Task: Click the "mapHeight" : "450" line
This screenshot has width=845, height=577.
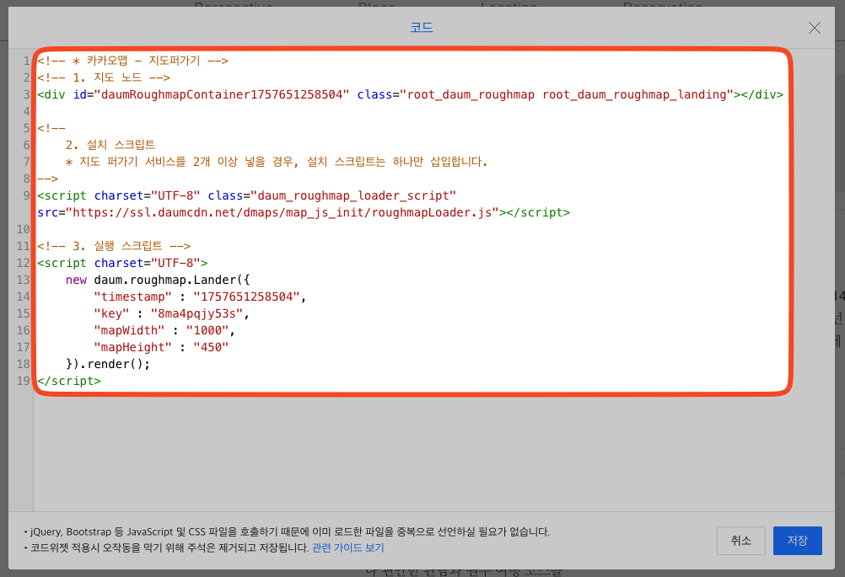Action: pyautogui.click(x=161, y=347)
